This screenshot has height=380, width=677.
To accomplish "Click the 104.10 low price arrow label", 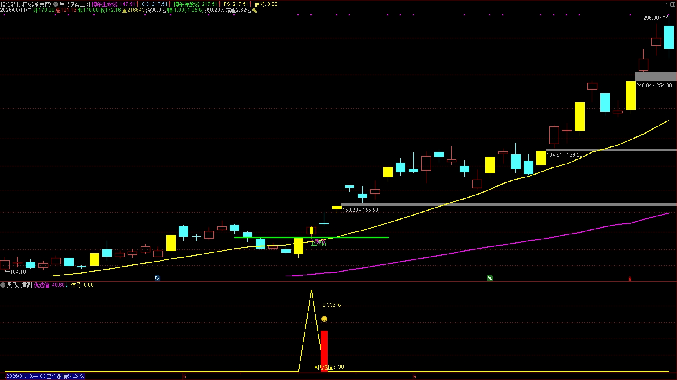I will pyautogui.click(x=15, y=272).
